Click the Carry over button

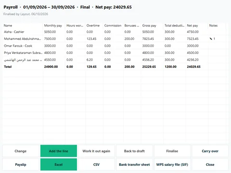click(210, 151)
